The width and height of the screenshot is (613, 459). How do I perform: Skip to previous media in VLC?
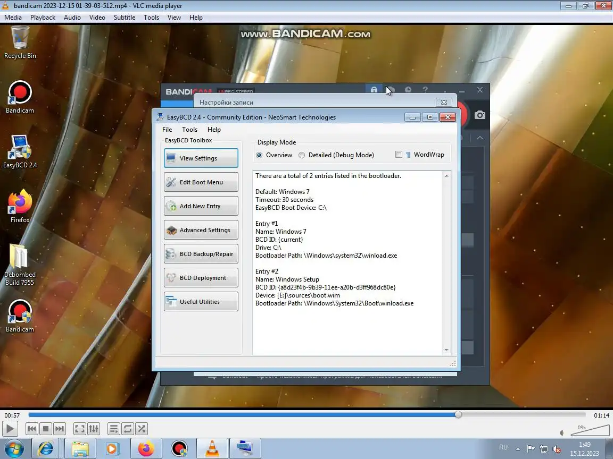[32, 429]
